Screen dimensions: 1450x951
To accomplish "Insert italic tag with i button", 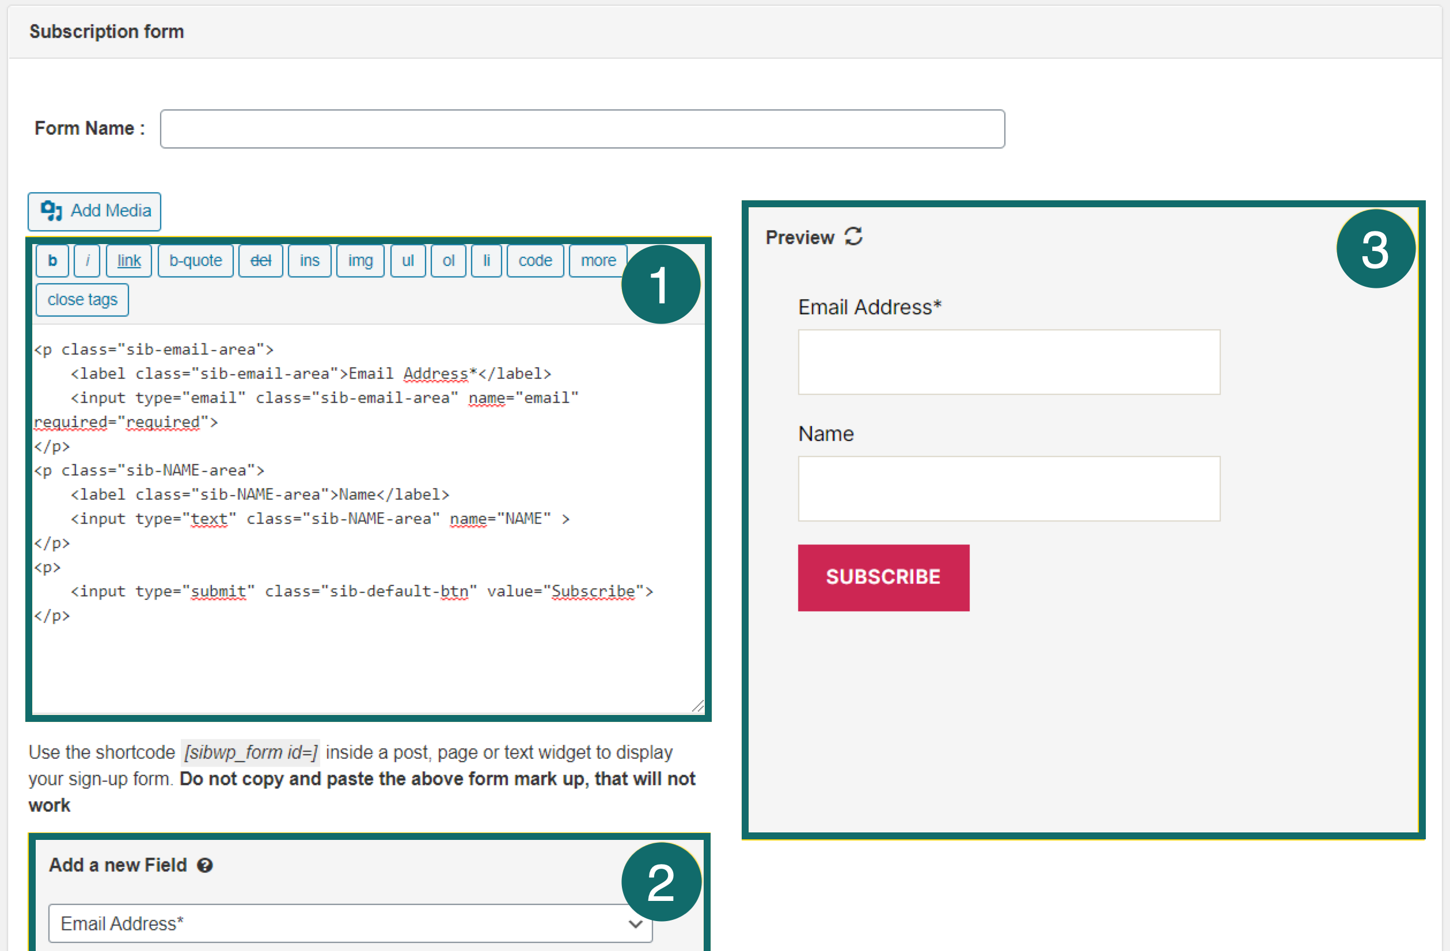I will [87, 261].
